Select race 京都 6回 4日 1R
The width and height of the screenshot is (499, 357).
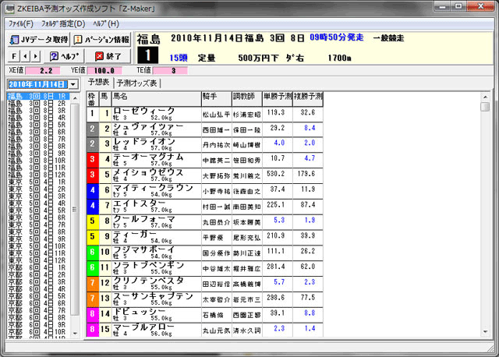pyautogui.click(x=37, y=267)
